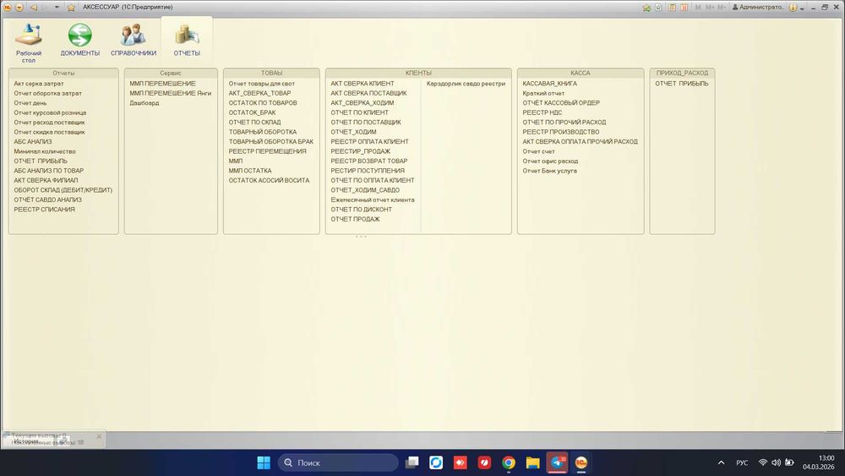This screenshot has width=845, height=476.
Task: Open ОСТАТОК АСОСИЙ ВОСИТА
Action: (269, 181)
